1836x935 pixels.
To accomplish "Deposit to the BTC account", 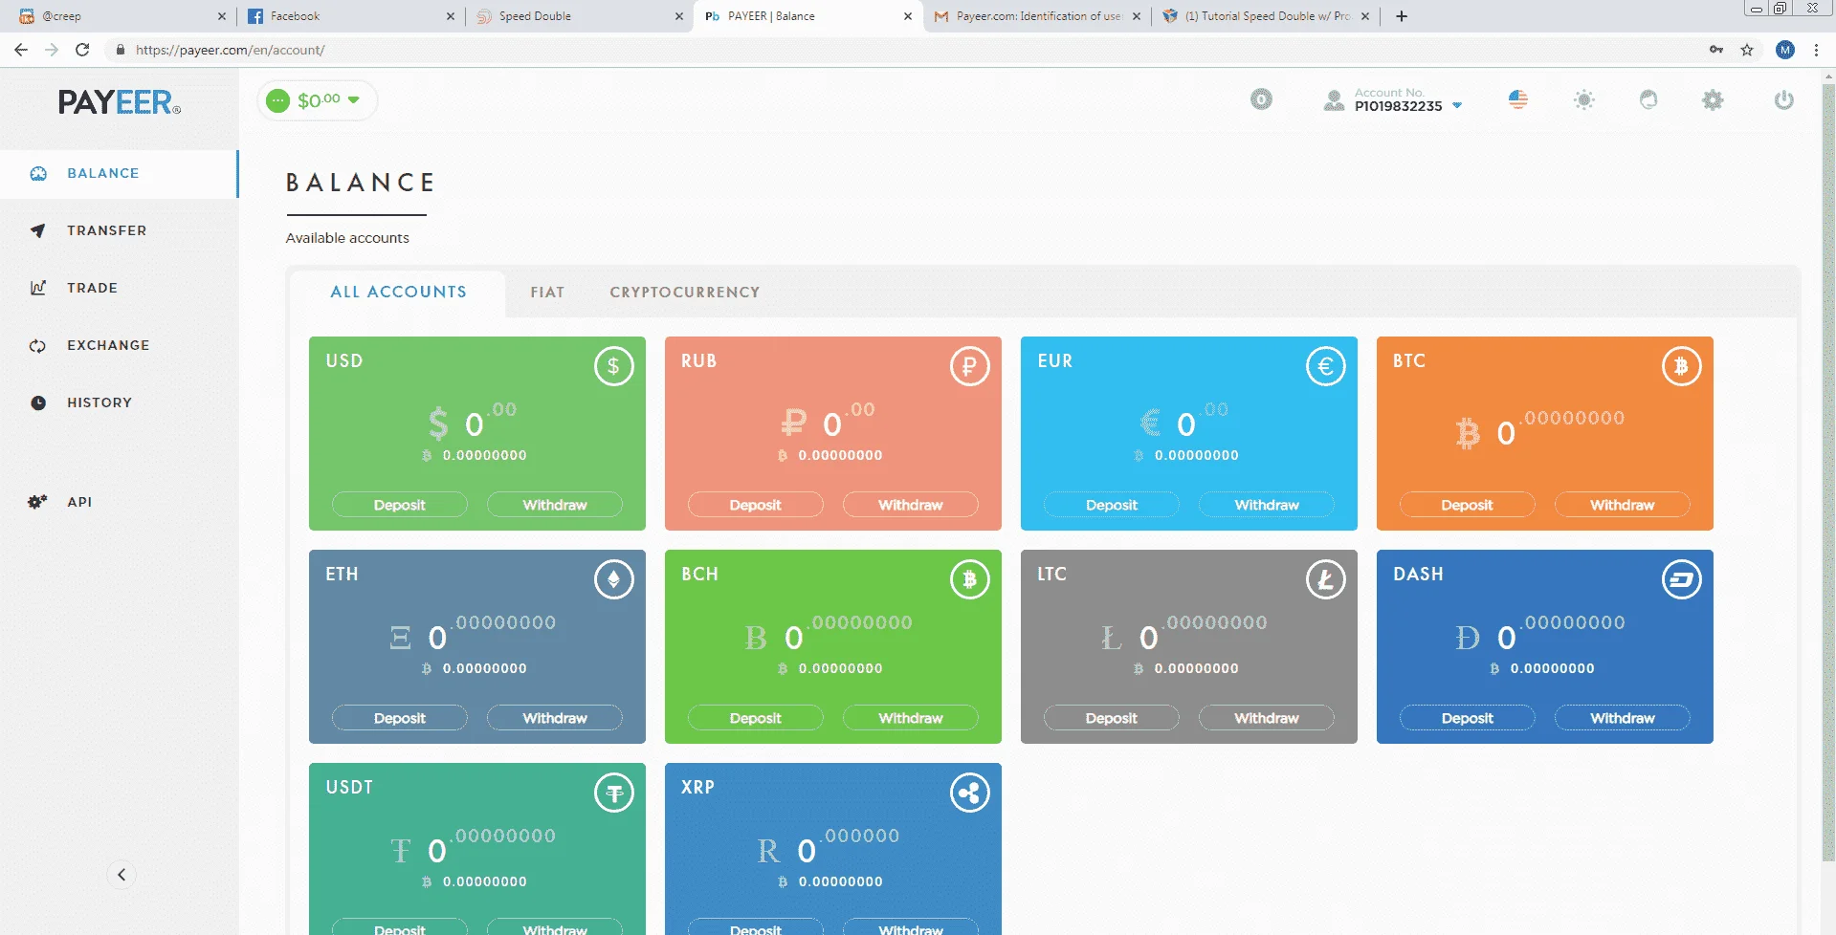I will 1468,505.
